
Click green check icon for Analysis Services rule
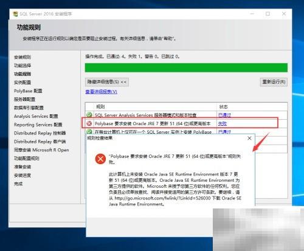click(x=89, y=115)
